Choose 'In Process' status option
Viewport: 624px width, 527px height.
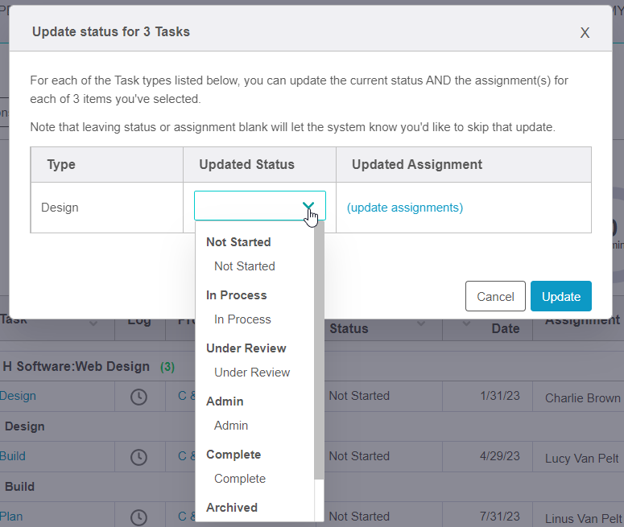pos(242,319)
